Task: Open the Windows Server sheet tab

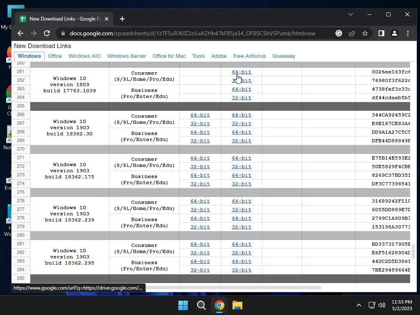Action: (127, 56)
